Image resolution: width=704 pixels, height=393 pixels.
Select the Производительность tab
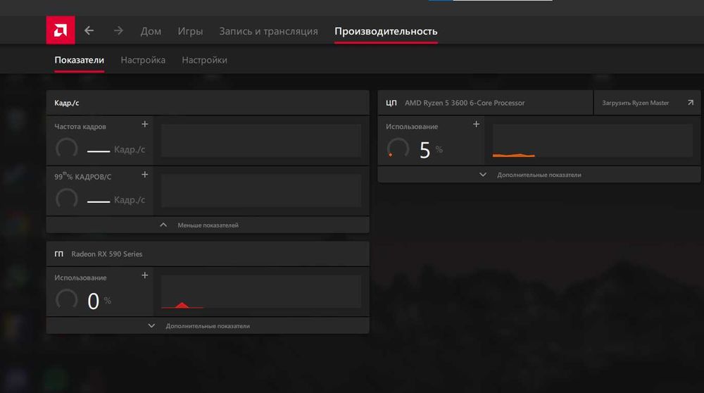point(386,31)
